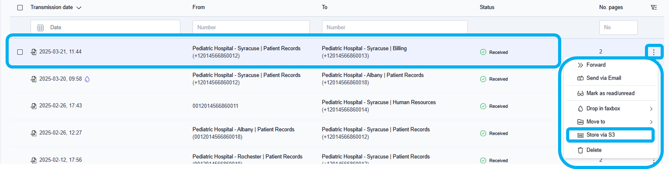Select Forward in the context menu
The image size is (669, 169).
pyautogui.click(x=596, y=65)
